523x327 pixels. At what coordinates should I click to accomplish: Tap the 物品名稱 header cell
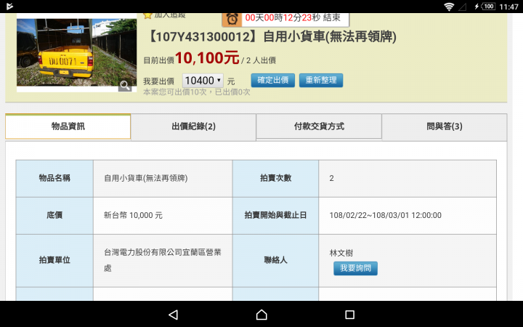(x=54, y=178)
